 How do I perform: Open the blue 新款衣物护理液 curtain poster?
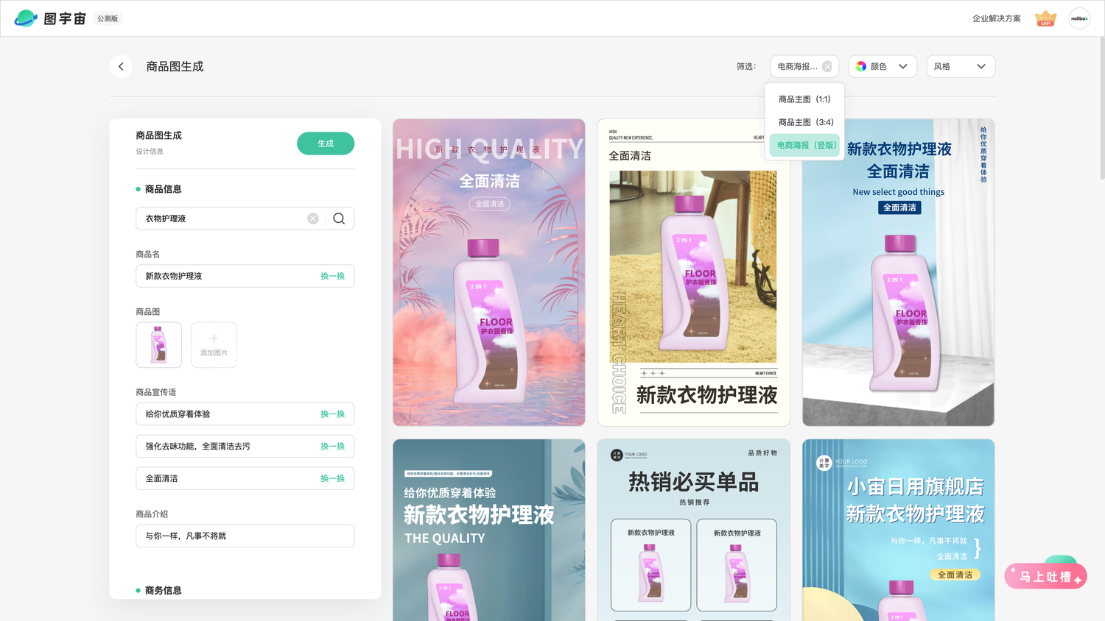tap(898, 272)
